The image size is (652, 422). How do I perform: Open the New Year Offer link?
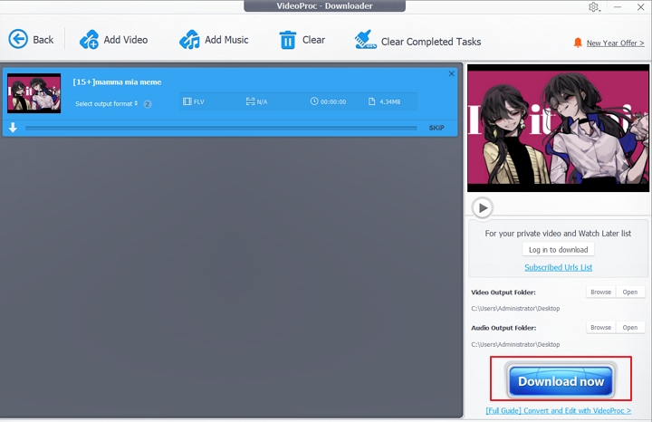coord(616,43)
